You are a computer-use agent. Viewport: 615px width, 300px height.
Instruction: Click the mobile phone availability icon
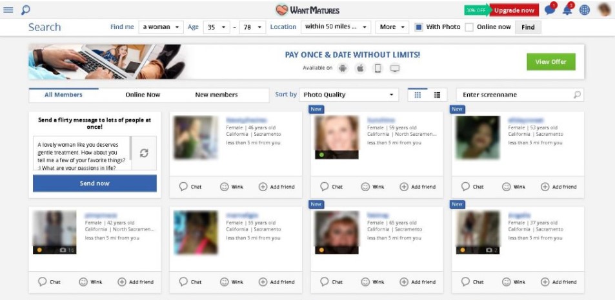coord(378,68)
